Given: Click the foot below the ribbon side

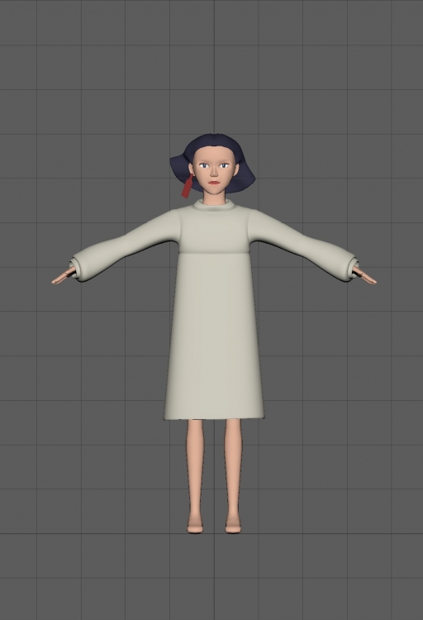Looking at the screenshot, I should 195,525.
